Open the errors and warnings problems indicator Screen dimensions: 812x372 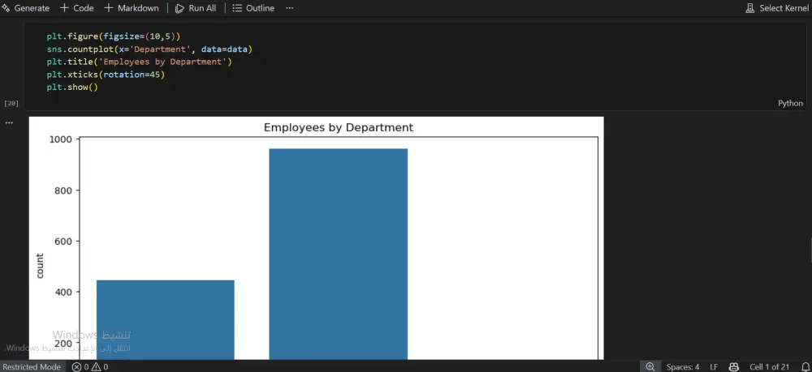(x=90, y=367)
